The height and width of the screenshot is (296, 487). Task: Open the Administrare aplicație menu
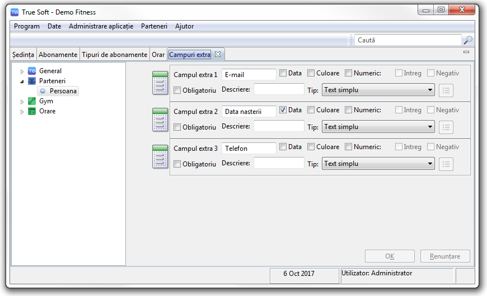[101, 26]
